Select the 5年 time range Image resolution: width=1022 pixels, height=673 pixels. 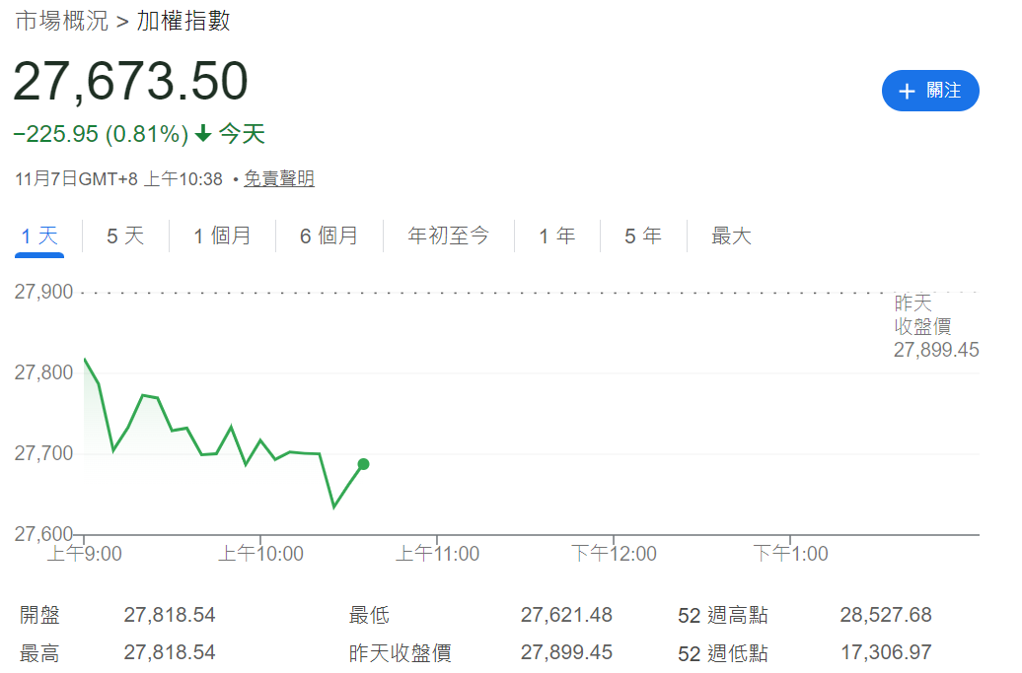pyautogui.click(x=642, y=236)
